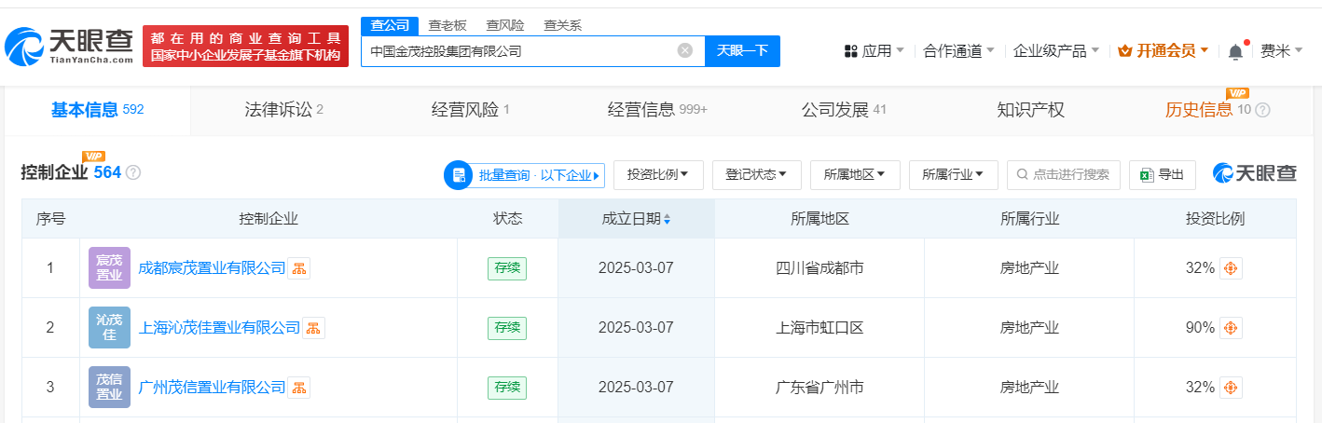Click the investment ratio target icon beside 90%
This screenshot has height=423, width=1322.
1231,328
